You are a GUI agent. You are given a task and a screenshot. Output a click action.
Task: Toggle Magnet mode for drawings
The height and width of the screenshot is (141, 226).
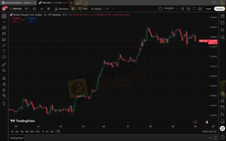(x=4, y=78)
